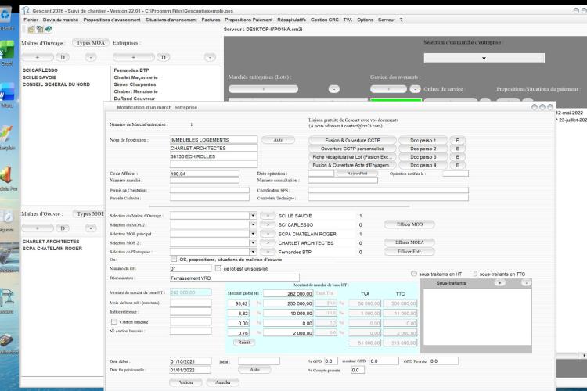
Task: Click the Annuler button
Action: tap(223, 382)
